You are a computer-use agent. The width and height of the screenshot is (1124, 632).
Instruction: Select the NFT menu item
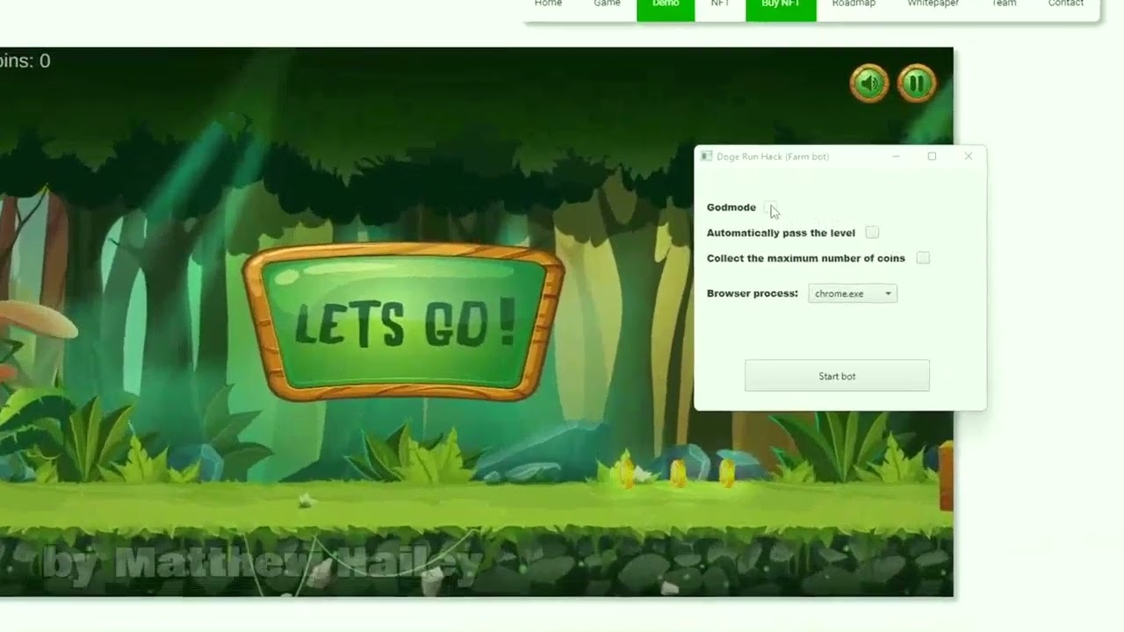click(x=720, y=4)
